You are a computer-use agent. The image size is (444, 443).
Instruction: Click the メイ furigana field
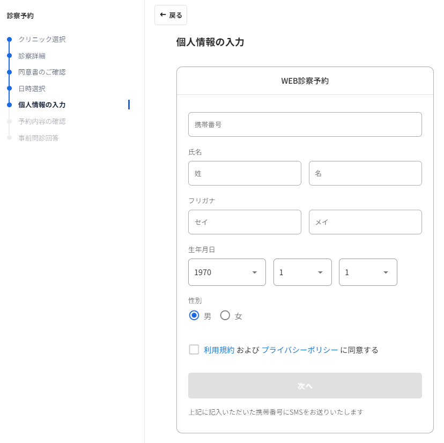click(x=365, y=222)
